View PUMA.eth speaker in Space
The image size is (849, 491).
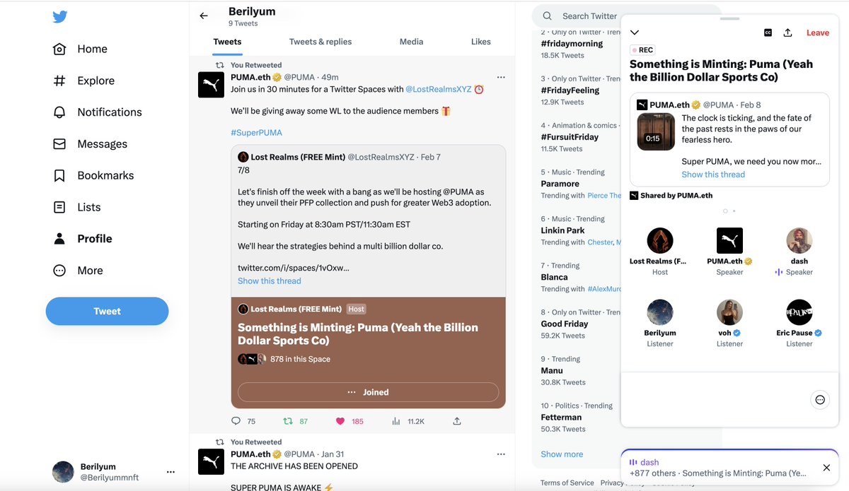[x=729, y=241]
